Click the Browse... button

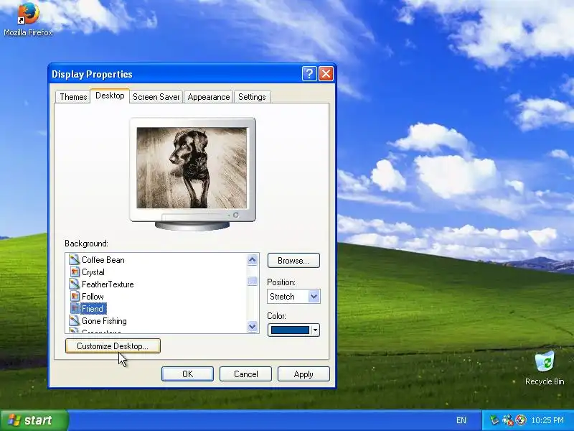coord(293,261)
